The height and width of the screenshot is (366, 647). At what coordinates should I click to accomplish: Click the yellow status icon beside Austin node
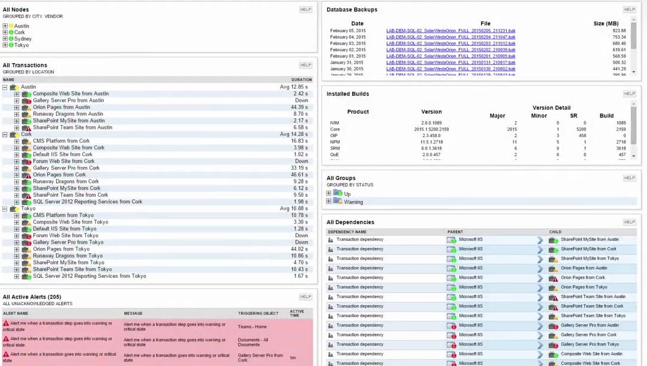(11, 26)
